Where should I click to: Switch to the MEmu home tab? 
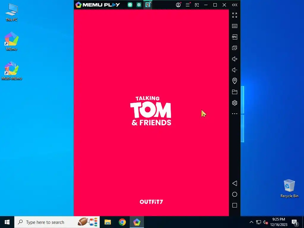tap(130, 5)
